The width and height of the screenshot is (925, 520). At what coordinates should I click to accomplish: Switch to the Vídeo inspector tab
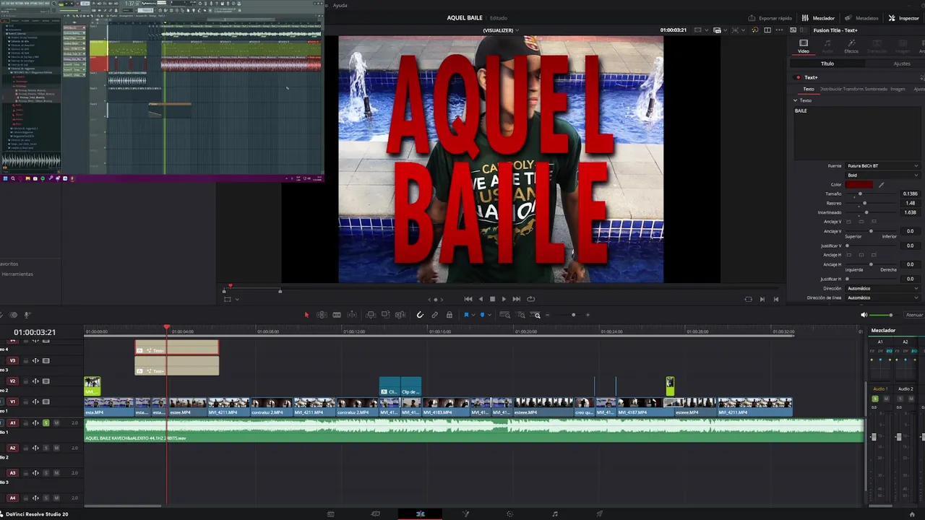tap(804, 46)
